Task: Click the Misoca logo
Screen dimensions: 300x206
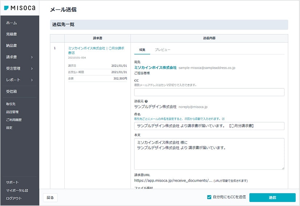Action: pos(20,8)
